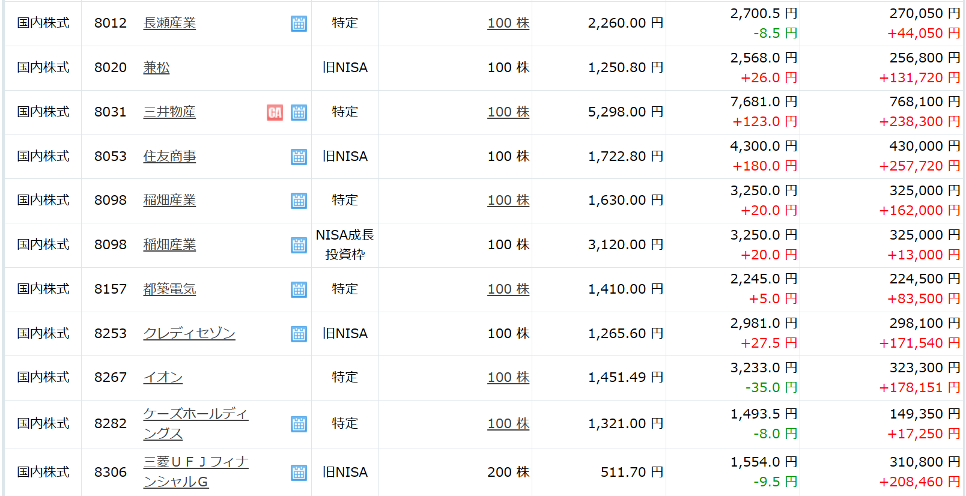Open 兼松 stock link
This screenshot has width=966, height=496.
pos(156,67)
